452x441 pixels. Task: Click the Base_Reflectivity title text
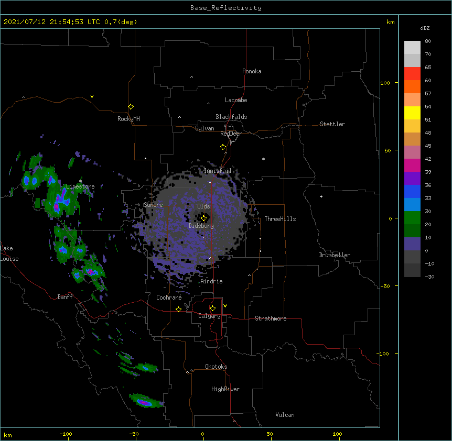[226, 8]
